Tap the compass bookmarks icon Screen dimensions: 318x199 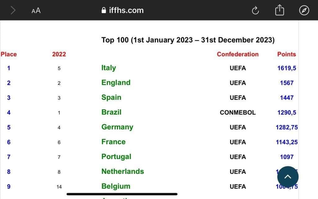[304, 10]
